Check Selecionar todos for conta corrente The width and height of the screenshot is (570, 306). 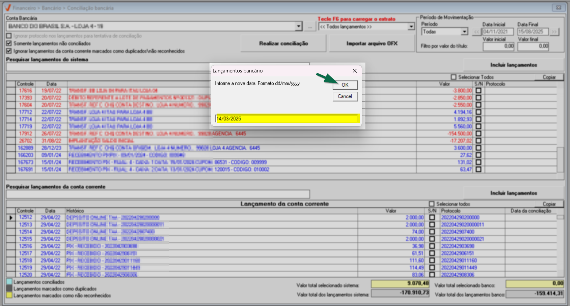click(x=432, y=204)
